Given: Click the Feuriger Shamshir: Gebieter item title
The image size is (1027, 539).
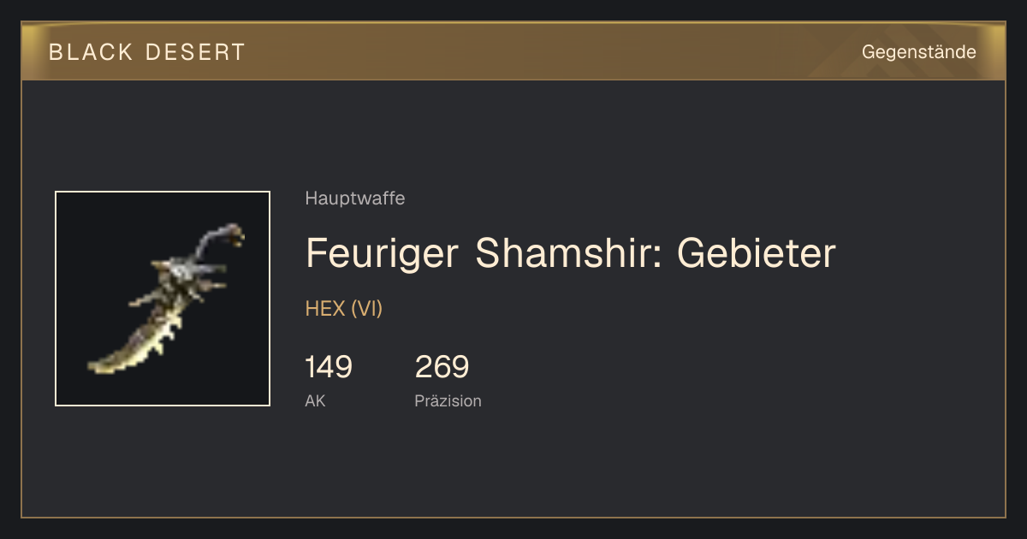Looking at the screenshot, I should click(x=570, y=253).
